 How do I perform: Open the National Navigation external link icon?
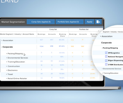(106, 57)
